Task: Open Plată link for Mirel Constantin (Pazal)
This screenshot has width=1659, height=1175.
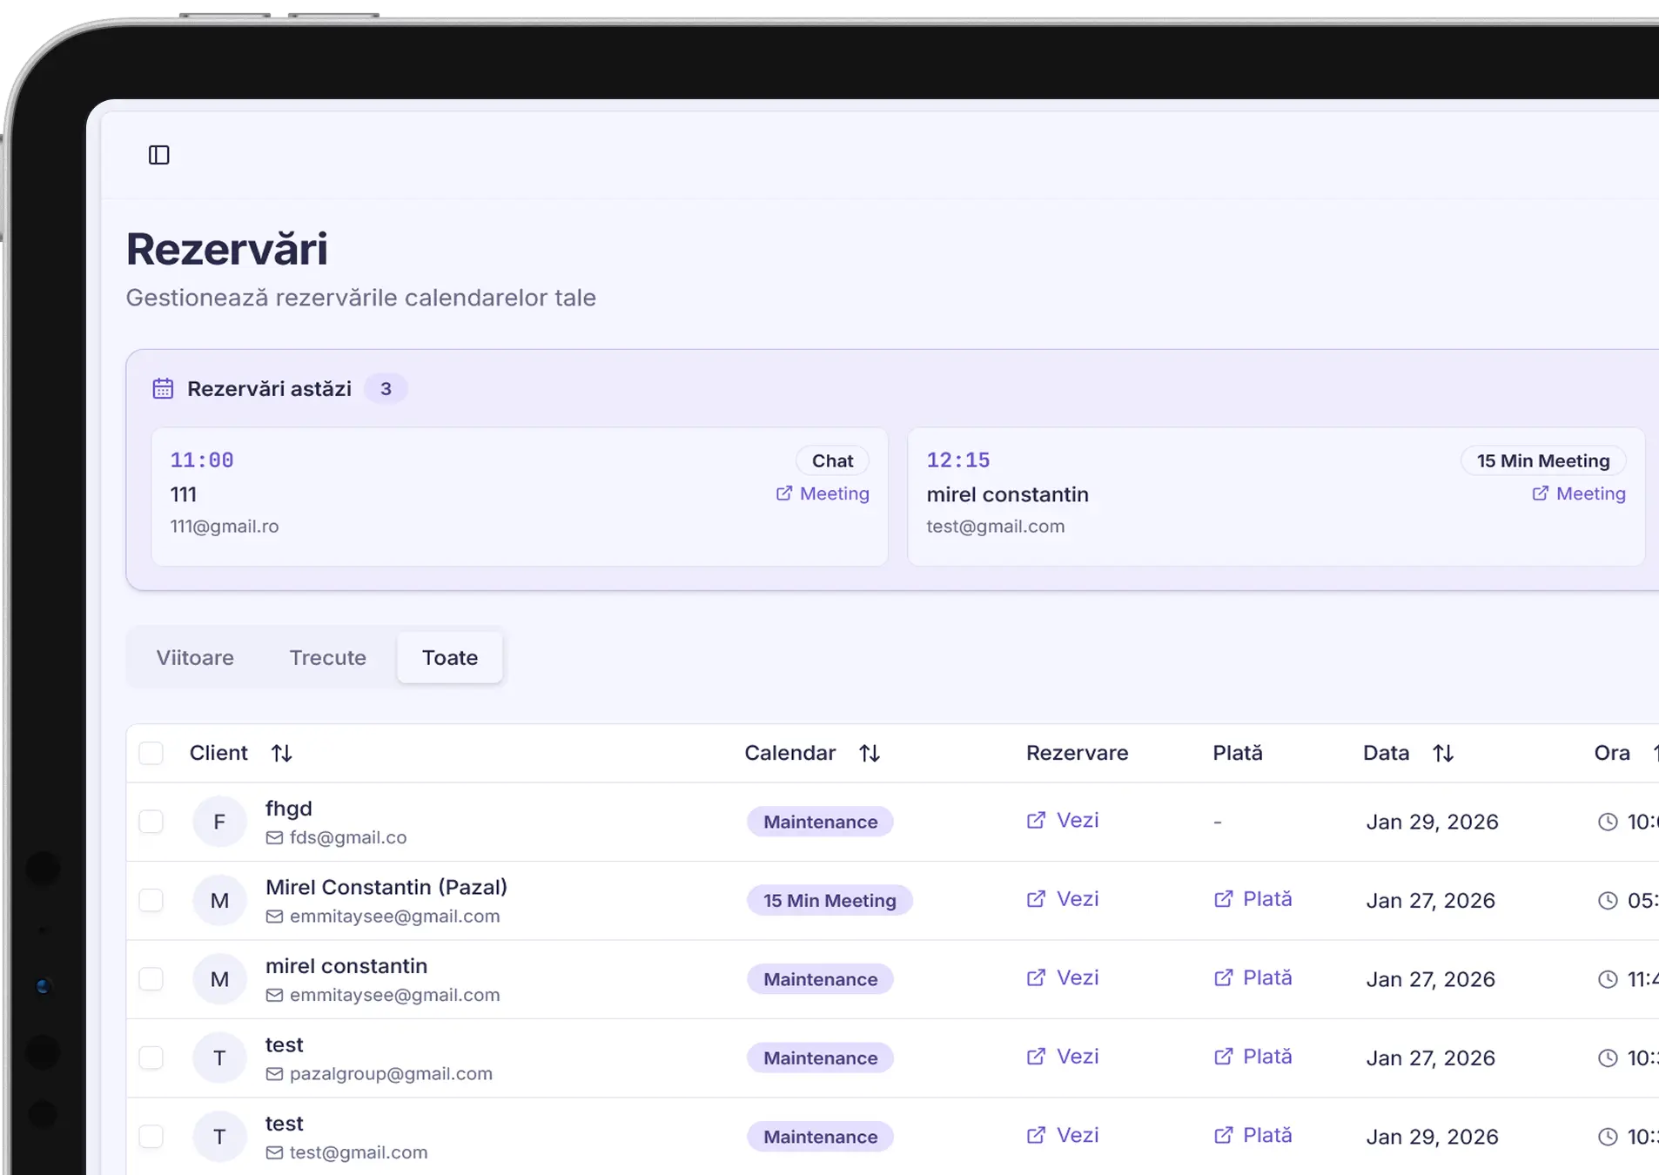Action: point(1253,899)
